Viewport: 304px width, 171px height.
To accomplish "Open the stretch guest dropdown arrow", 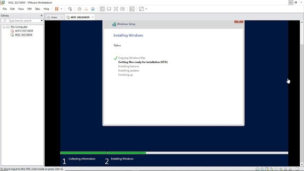I will pos(146,9).
